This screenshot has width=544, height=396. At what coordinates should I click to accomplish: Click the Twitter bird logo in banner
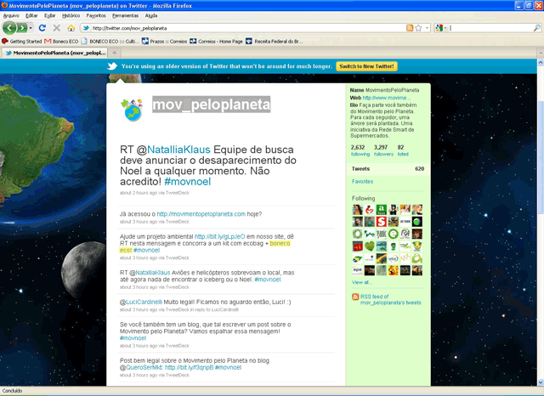pos(112,66)
